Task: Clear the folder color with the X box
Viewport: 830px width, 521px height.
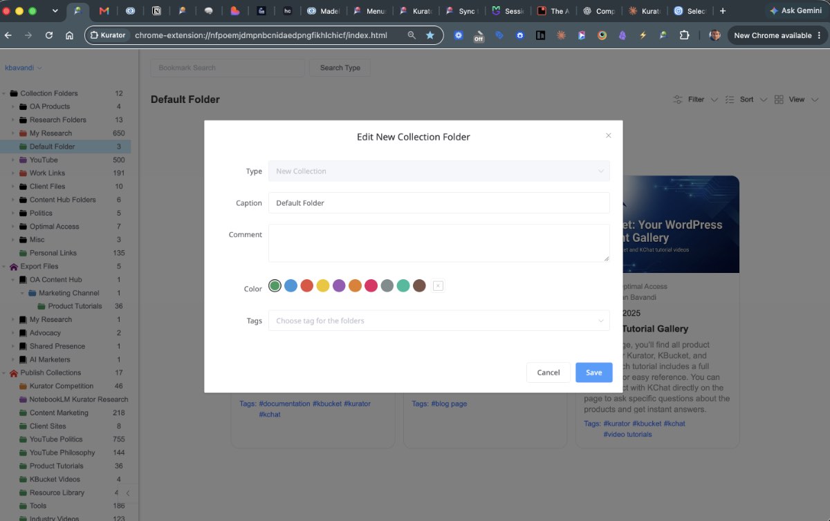Action: coord(438,285)
